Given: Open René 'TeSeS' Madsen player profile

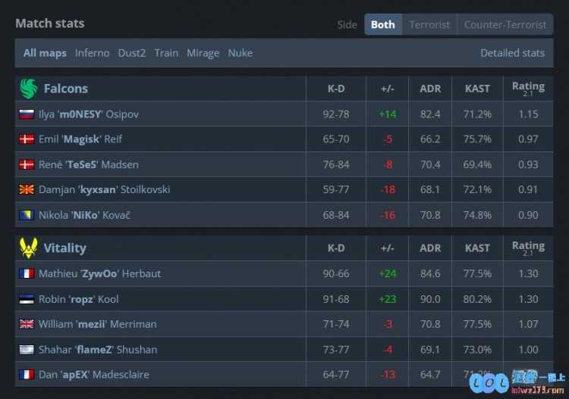Looking at the screenshot, I should 89,165.
